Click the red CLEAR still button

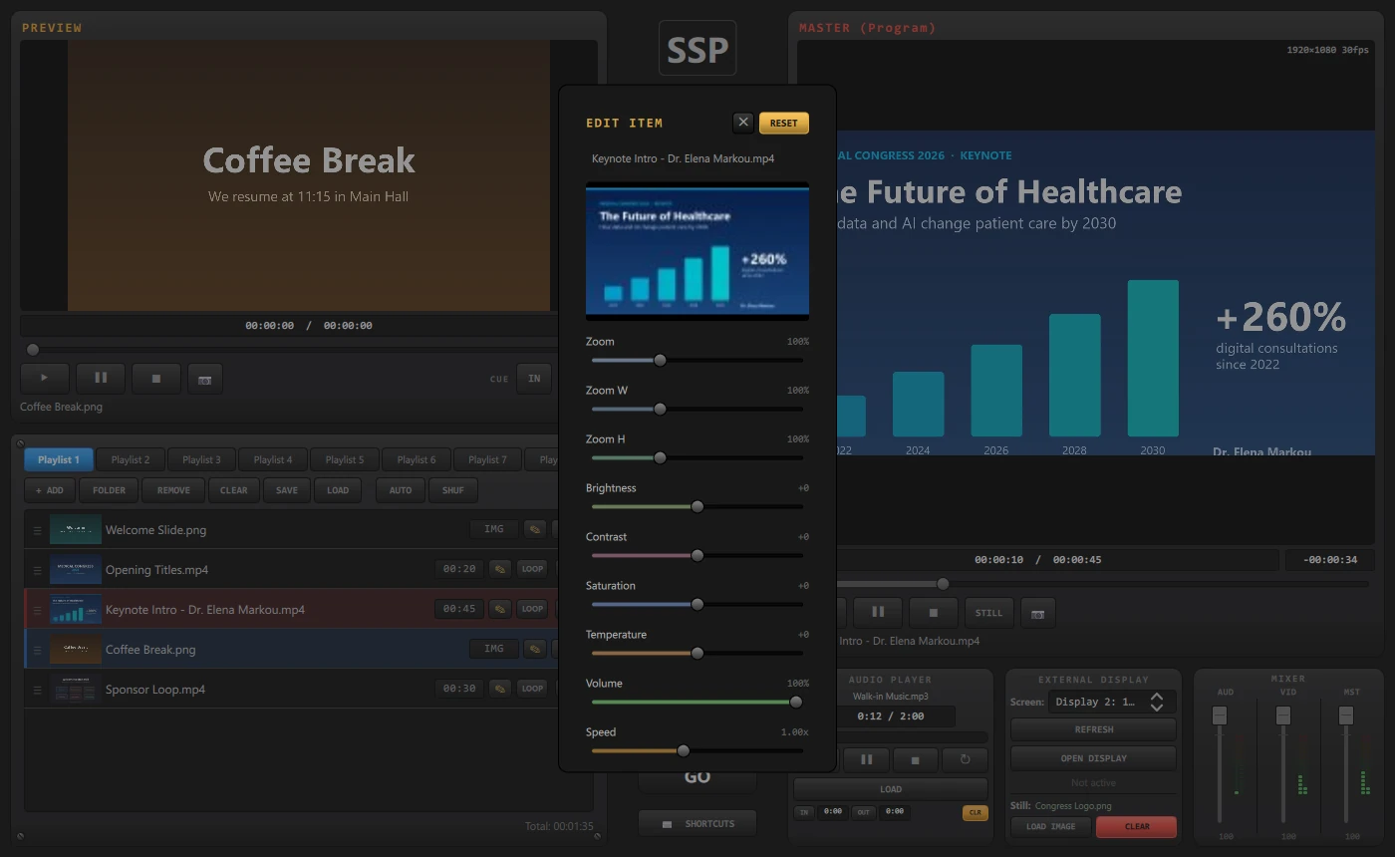(1137, 826)
